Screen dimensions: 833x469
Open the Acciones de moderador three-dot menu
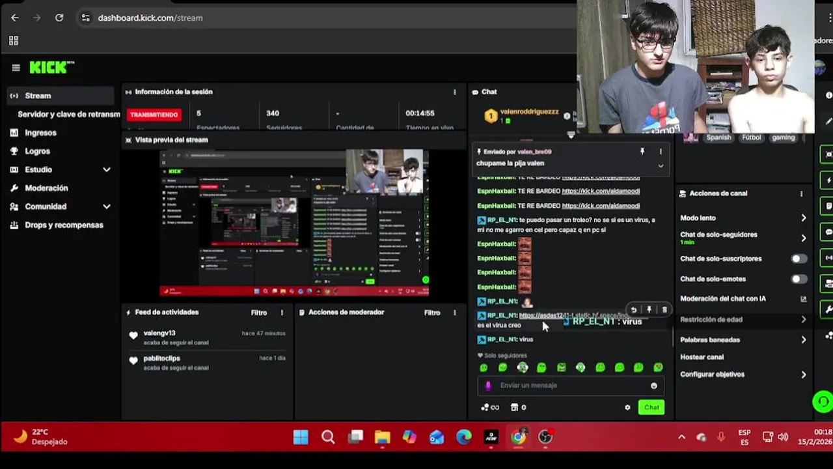pos(454,313)
